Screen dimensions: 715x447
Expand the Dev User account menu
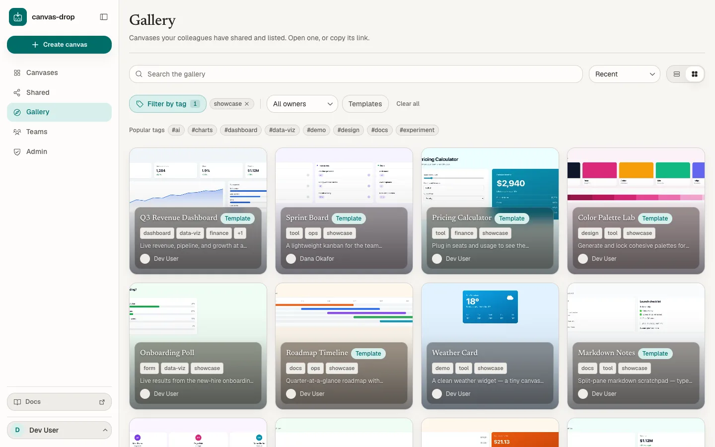click(x=59, y=430)
